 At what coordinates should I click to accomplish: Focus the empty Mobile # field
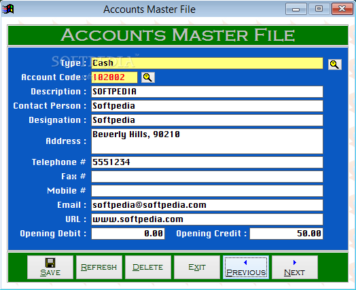click(x=207, y=191)
